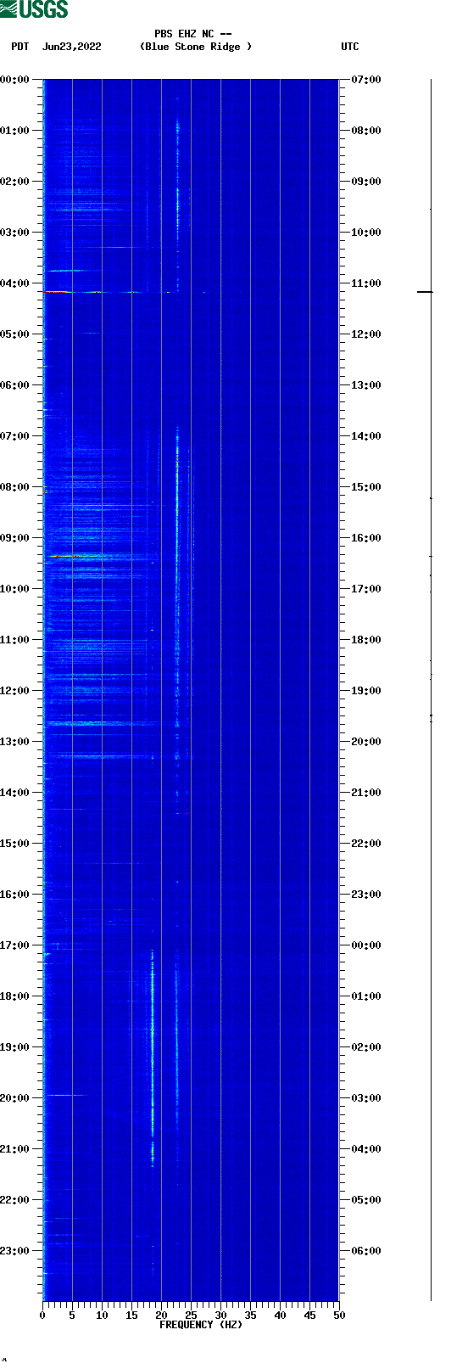The image size is (468, 1369).
Task: Click the 15:00 UTC time label
Action: [x=366, y=486]
